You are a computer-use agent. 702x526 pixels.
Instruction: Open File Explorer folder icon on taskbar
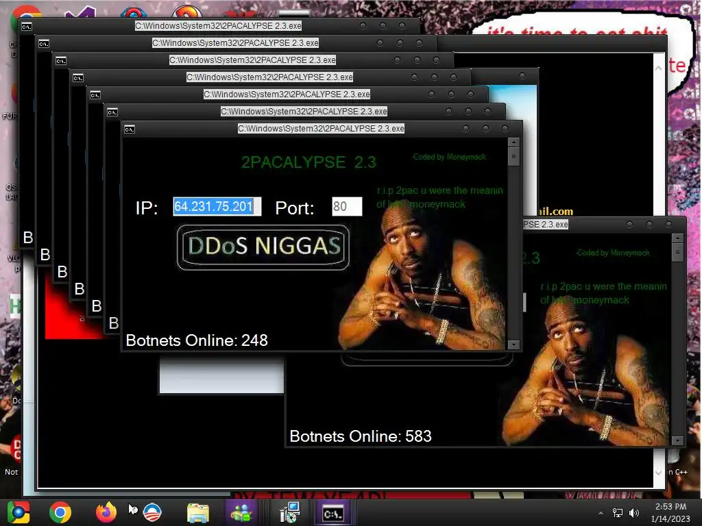click(x=198, y=513)
